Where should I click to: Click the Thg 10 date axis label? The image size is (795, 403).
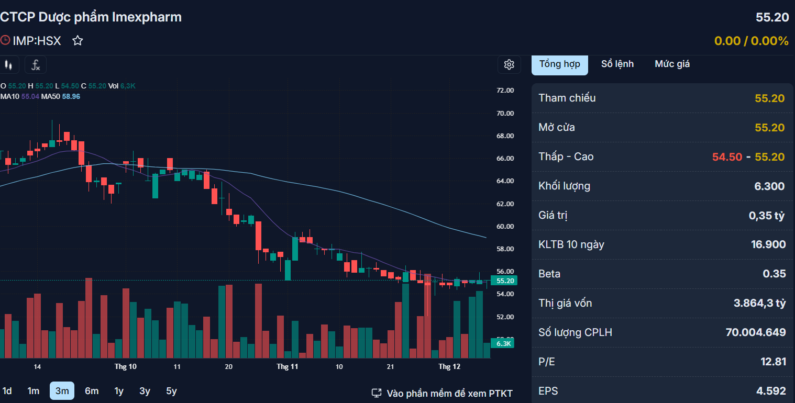coord(126,366)
